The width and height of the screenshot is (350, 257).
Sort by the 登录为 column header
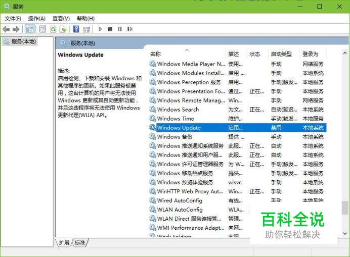[313, 54]
